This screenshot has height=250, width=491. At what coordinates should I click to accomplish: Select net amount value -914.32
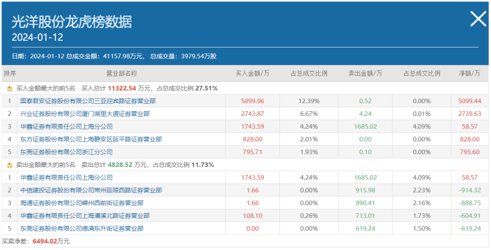pyautogui.click(x=470, y=190)
